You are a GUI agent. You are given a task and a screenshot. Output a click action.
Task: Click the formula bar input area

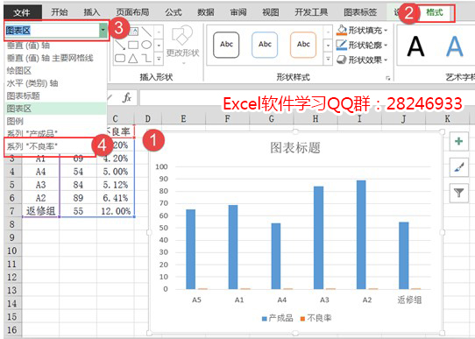coord(307,97)
